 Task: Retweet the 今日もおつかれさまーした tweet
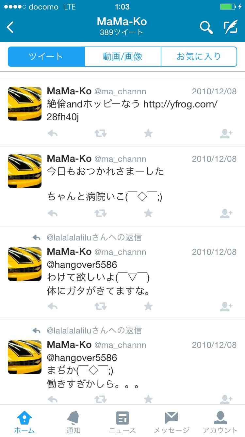(100, 214)
